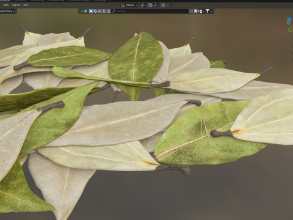Screen dimensions: 293x220
Task: Click the red axis dot on the navigation gizmo
Action: tap(282, 26)
